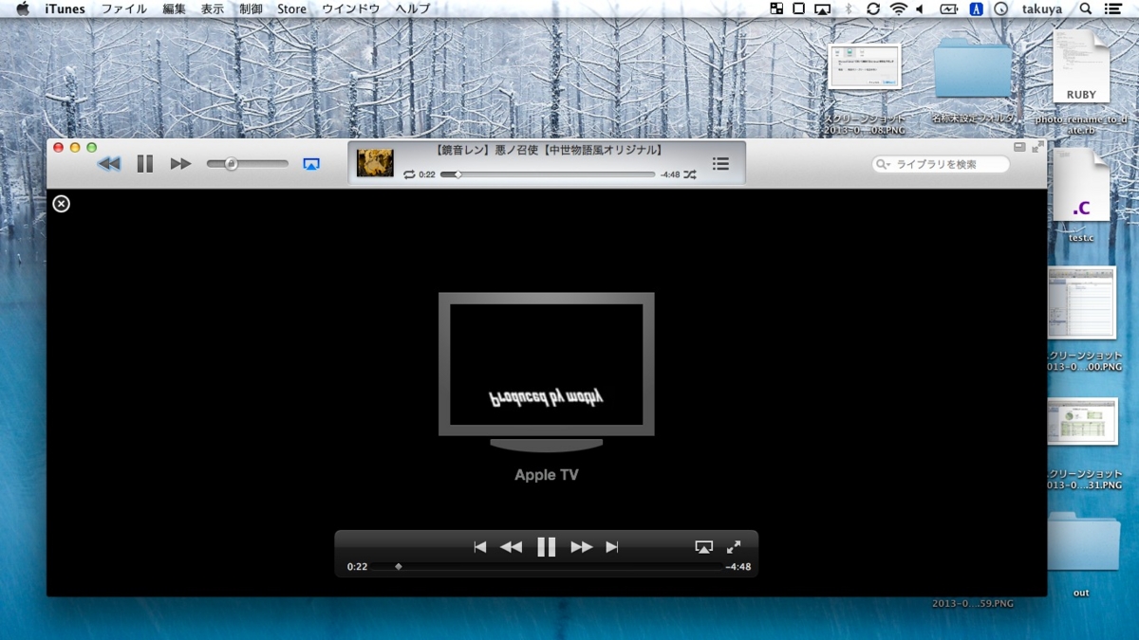Open the input source 'A' icon menu
1139x640 pixels.
976,9
